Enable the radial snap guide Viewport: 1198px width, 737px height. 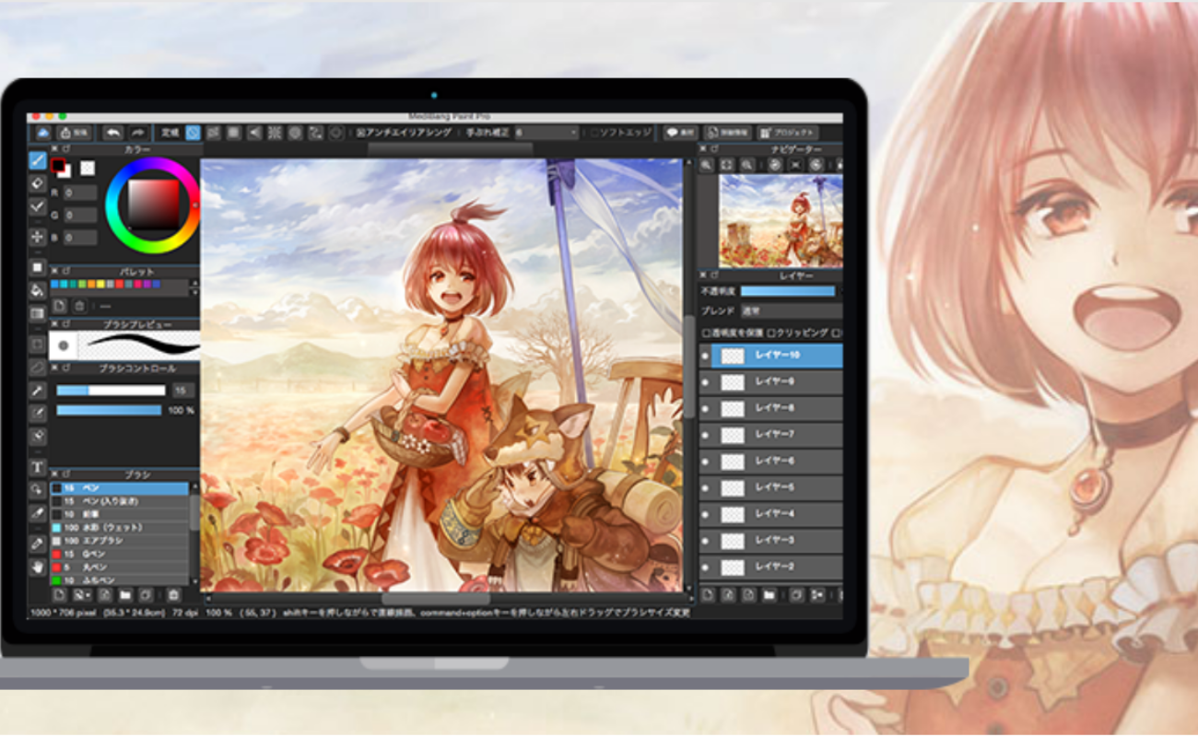tap(275, 133)
